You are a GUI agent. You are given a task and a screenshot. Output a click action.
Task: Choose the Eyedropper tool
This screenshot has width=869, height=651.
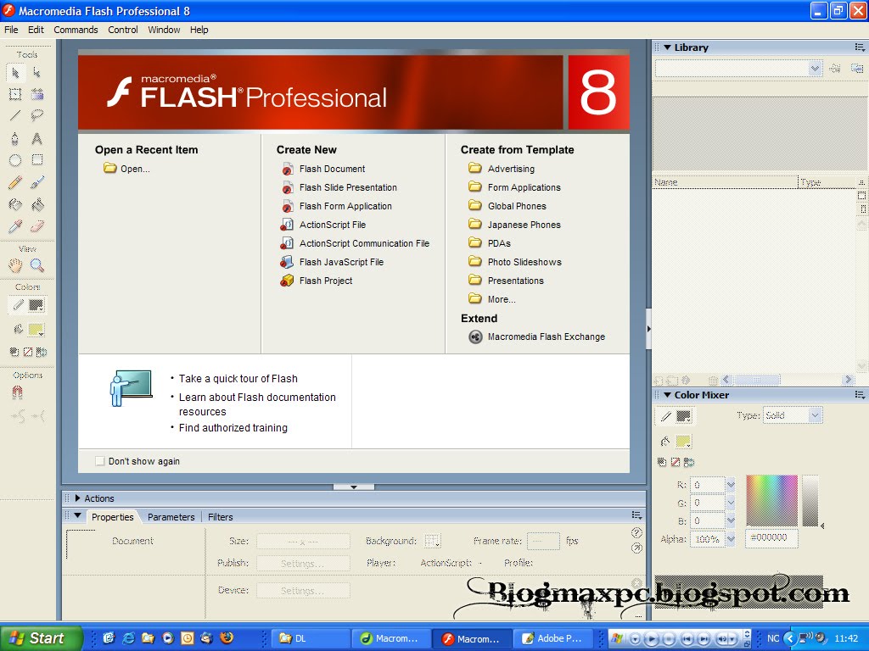coord(15,226)
